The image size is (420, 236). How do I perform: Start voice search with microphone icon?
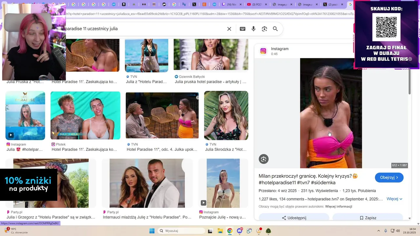[253, 29]
